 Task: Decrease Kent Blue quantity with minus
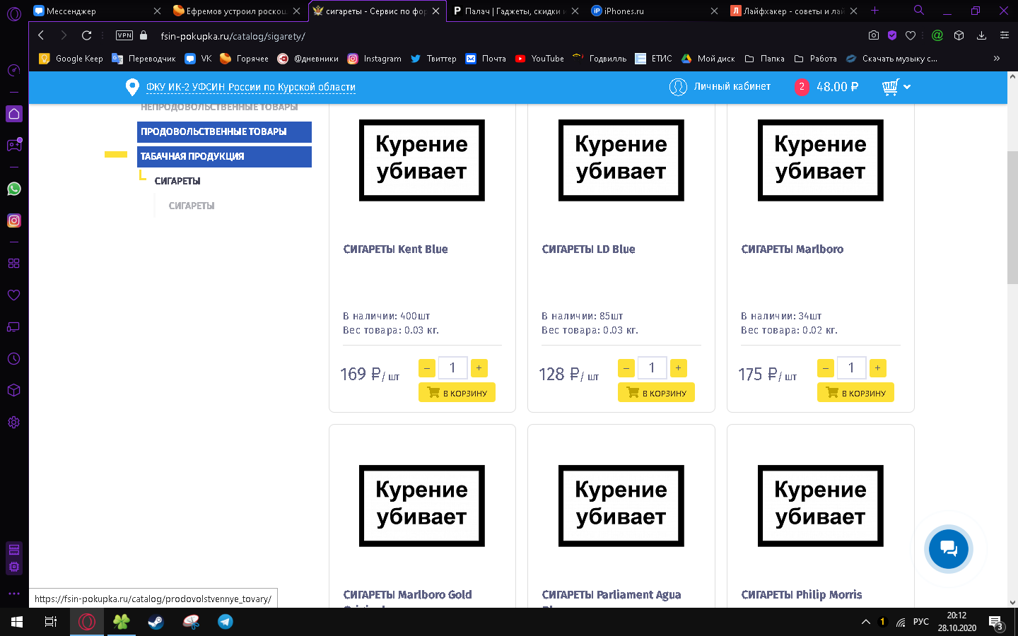click(x=427, y=367)
